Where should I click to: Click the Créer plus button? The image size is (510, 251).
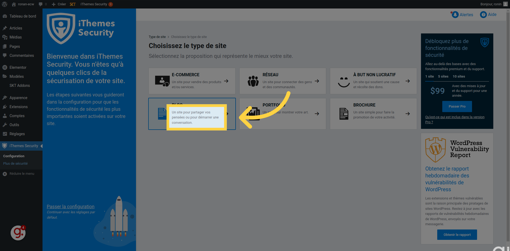[x=59, y=4]
